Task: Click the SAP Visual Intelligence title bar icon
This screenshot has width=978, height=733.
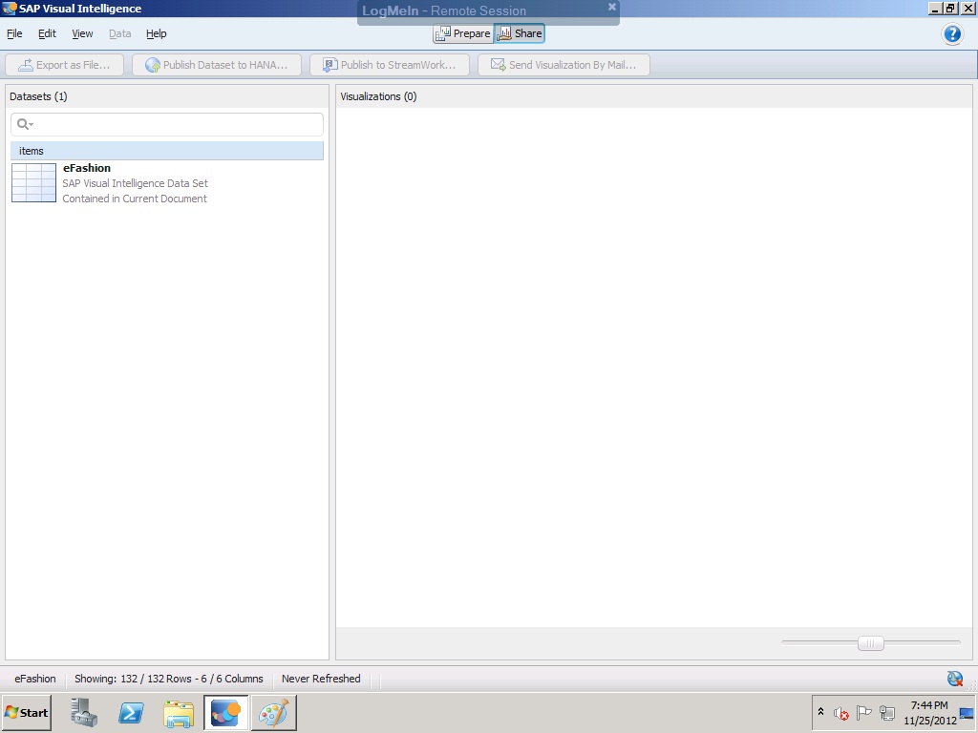Action: coord(10,8)
